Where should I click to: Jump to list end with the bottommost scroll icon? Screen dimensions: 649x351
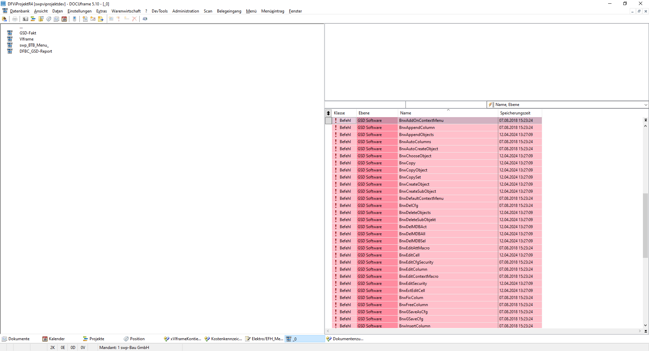coord(646,331)
